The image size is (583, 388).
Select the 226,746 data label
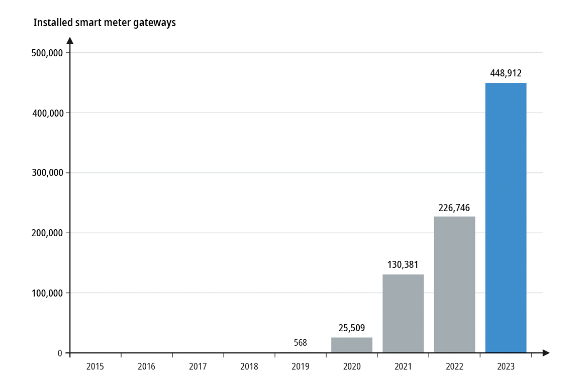[454, 207]
